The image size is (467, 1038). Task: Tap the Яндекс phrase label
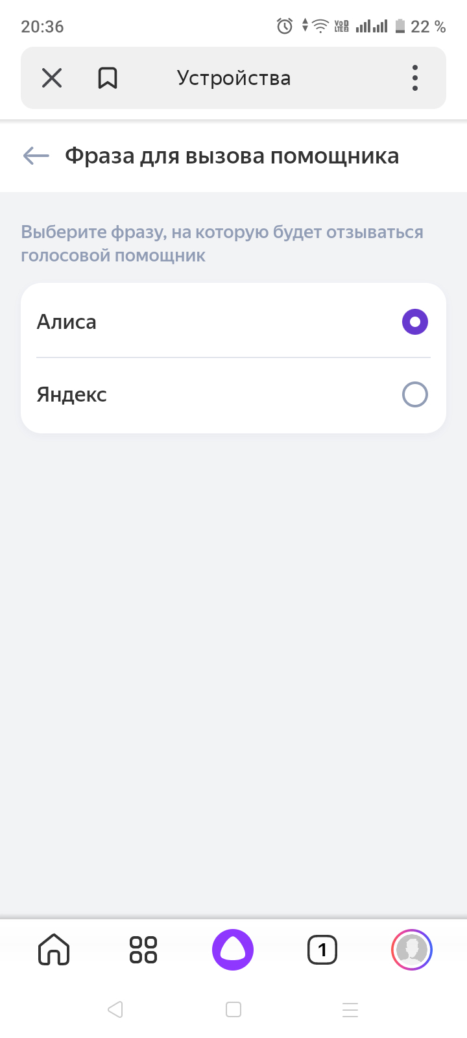(72, 394)
